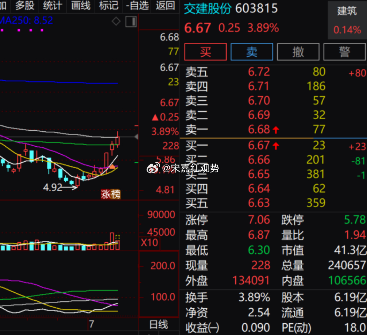Screen dimensions: 367x335
Task: Click the stock name 交建股份 603815
Action: pyautogui.click(x=231, y=9)
